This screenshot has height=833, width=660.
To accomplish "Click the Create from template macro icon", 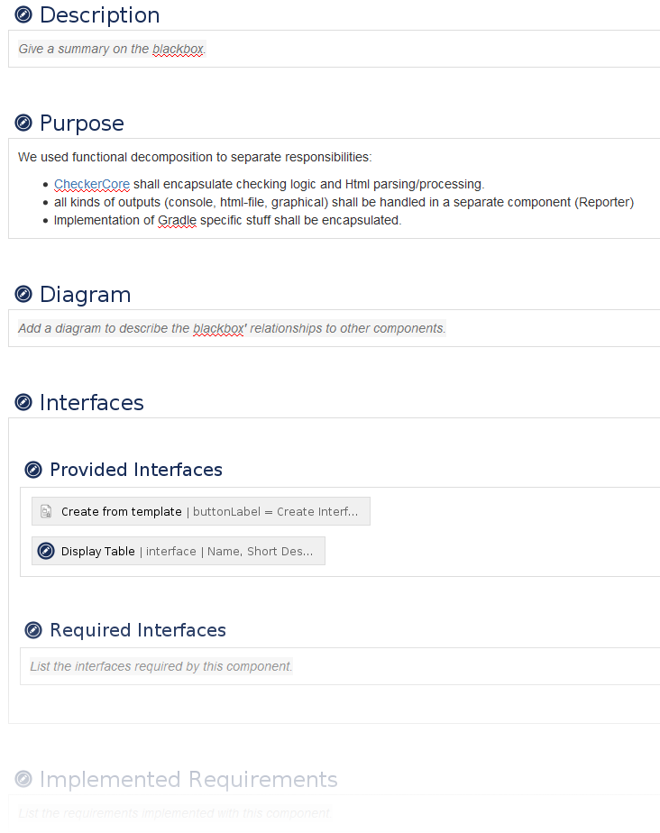I will [x=46, y=511].
